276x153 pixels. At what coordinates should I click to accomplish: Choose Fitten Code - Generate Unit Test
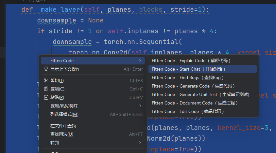point(200,94)
